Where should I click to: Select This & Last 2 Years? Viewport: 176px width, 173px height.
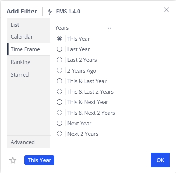click(60, 91)
